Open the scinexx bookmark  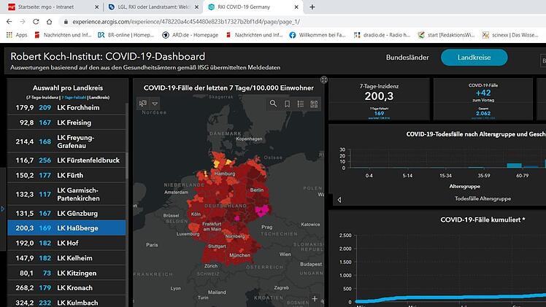coord(510,35)
